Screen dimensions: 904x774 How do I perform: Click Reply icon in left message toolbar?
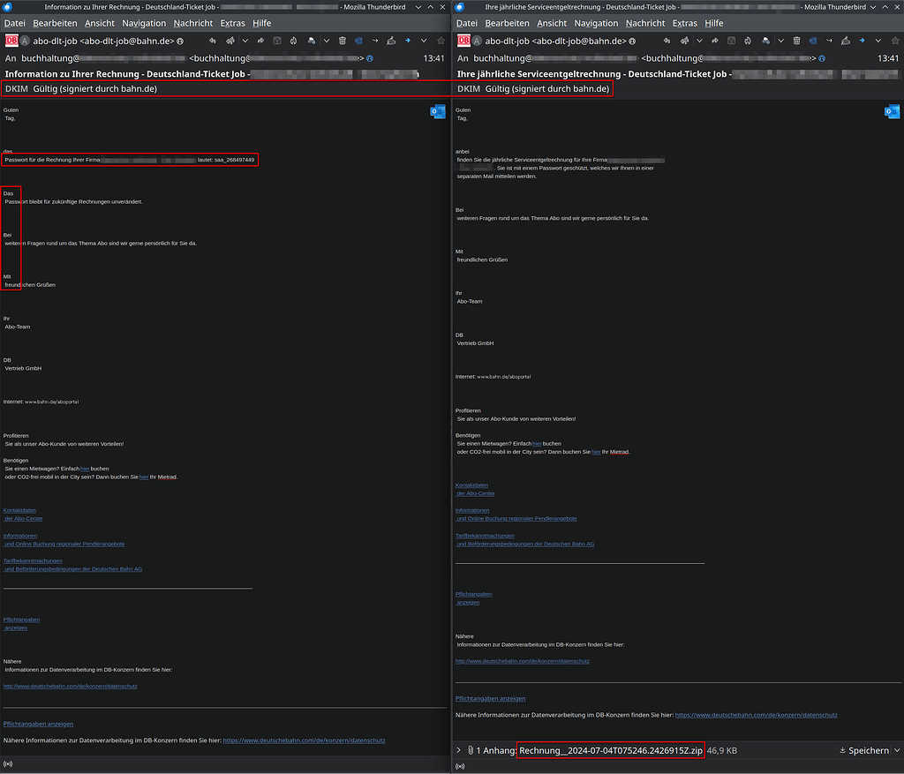213,41
